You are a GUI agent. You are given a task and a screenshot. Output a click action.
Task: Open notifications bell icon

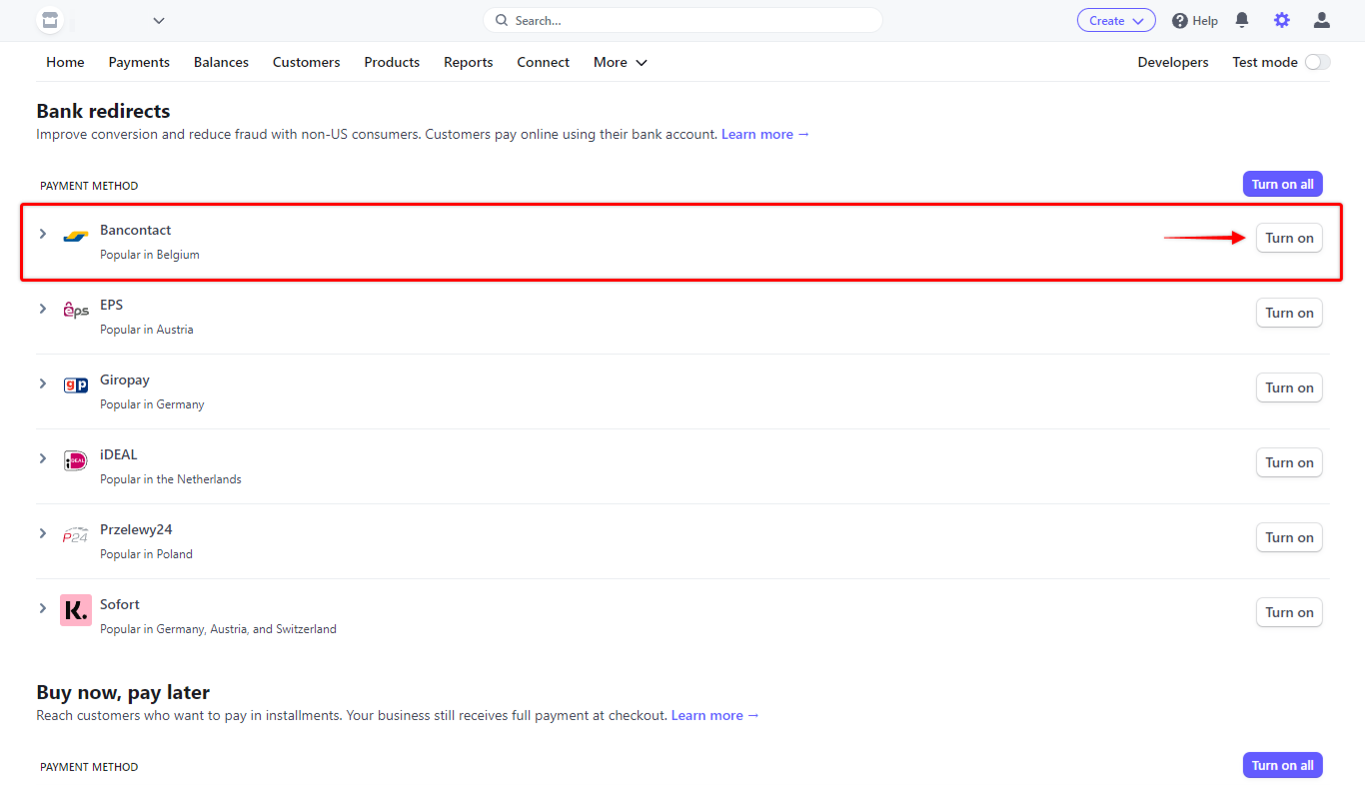coord(1242,20)
